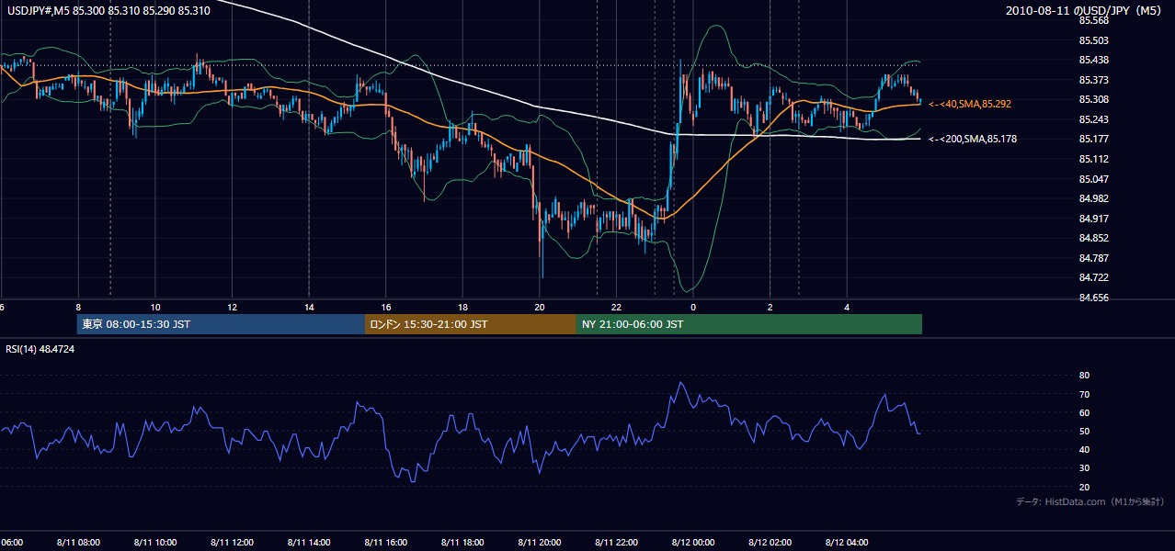Viewport: 1175px width, 551px height.
Task: Click price level 84.656 on the axis
Action: [x=1094, y=298]
